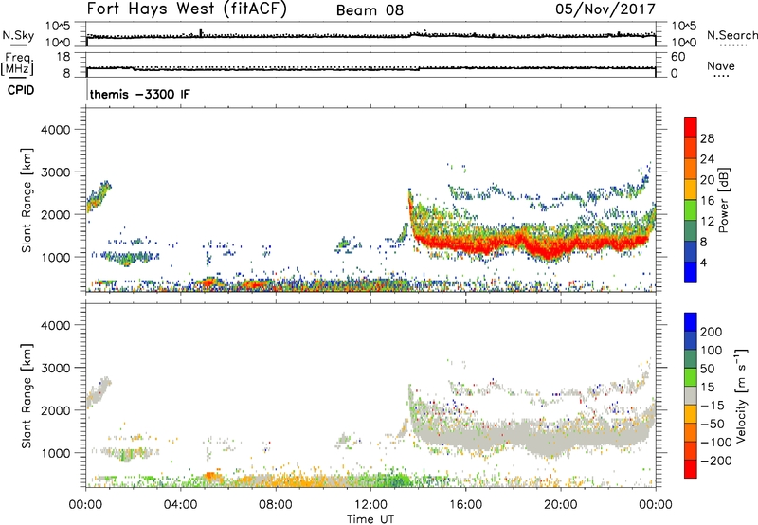The image size is (758, 525).
Task: Click "Slant Range [km]" label of velocity panel
Action: [27, 396]
